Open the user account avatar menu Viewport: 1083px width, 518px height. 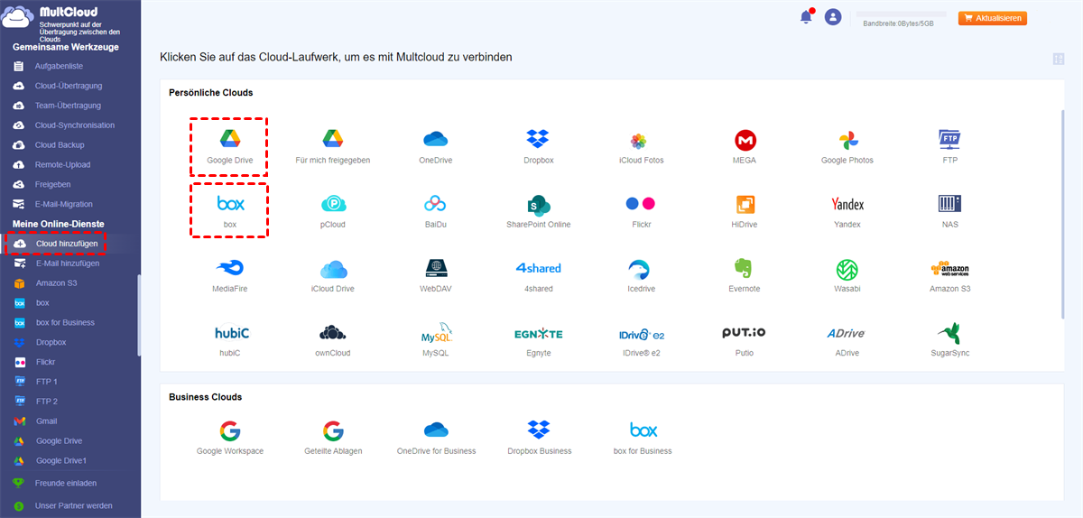(833, 17)
